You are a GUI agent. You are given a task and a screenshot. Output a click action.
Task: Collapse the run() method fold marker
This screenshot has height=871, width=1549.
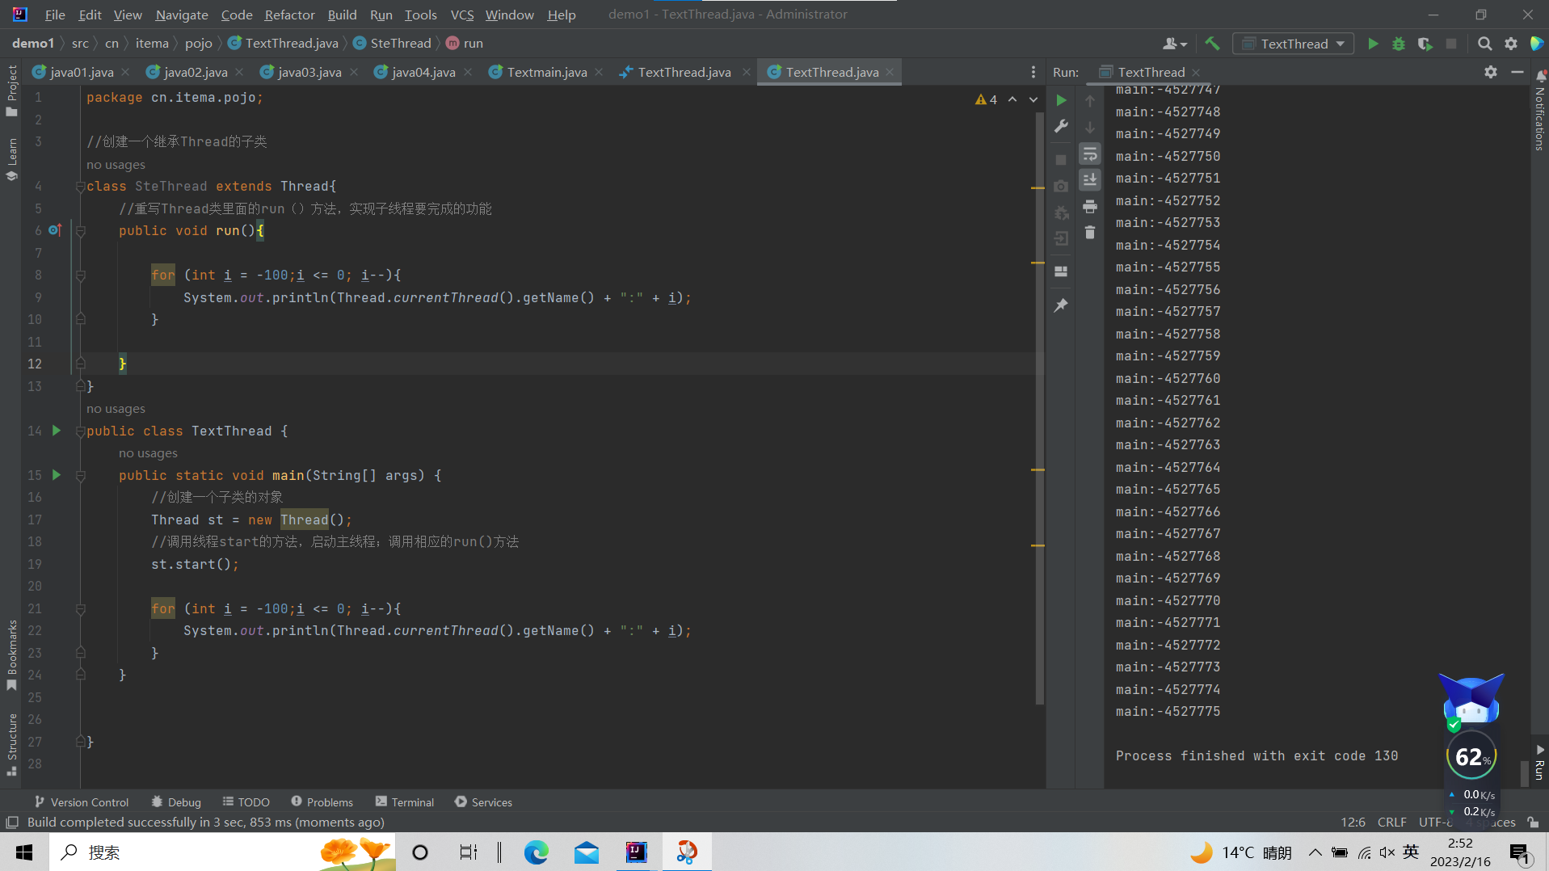tap(81, 231)
